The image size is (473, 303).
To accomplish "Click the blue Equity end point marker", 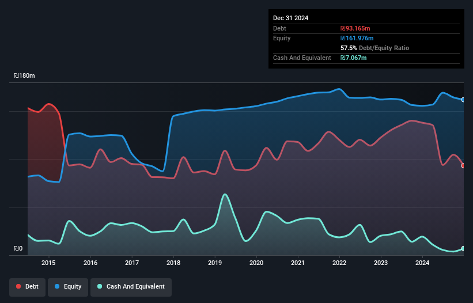I will click(x=463, y=100).
